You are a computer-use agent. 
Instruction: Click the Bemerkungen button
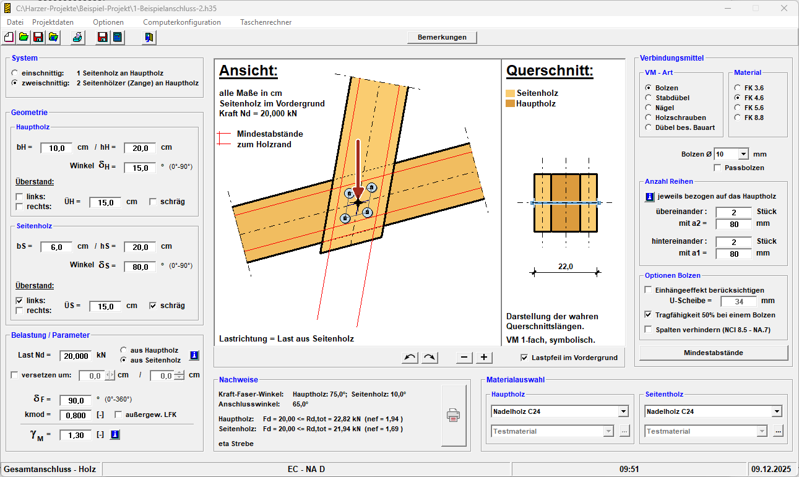tap(442, 37)
